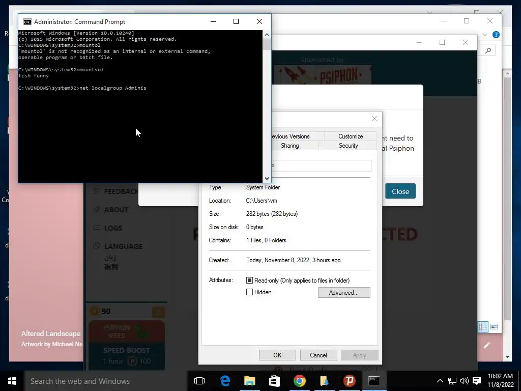Open the downloads folder taskbar icon

324,381
